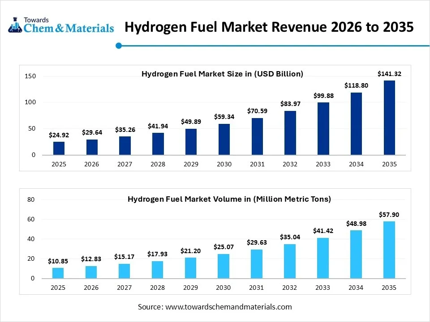430x322 pixels.
Task: Click the $99.88 value label
Action: tap(323, 96)
